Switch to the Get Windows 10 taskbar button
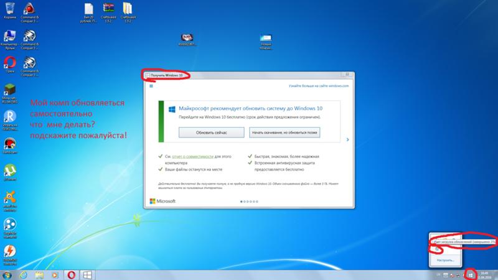 click(87, 275)
